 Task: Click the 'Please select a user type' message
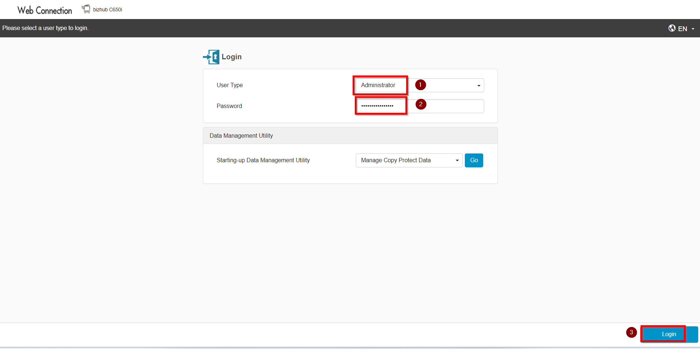click(x=45, y=28)
